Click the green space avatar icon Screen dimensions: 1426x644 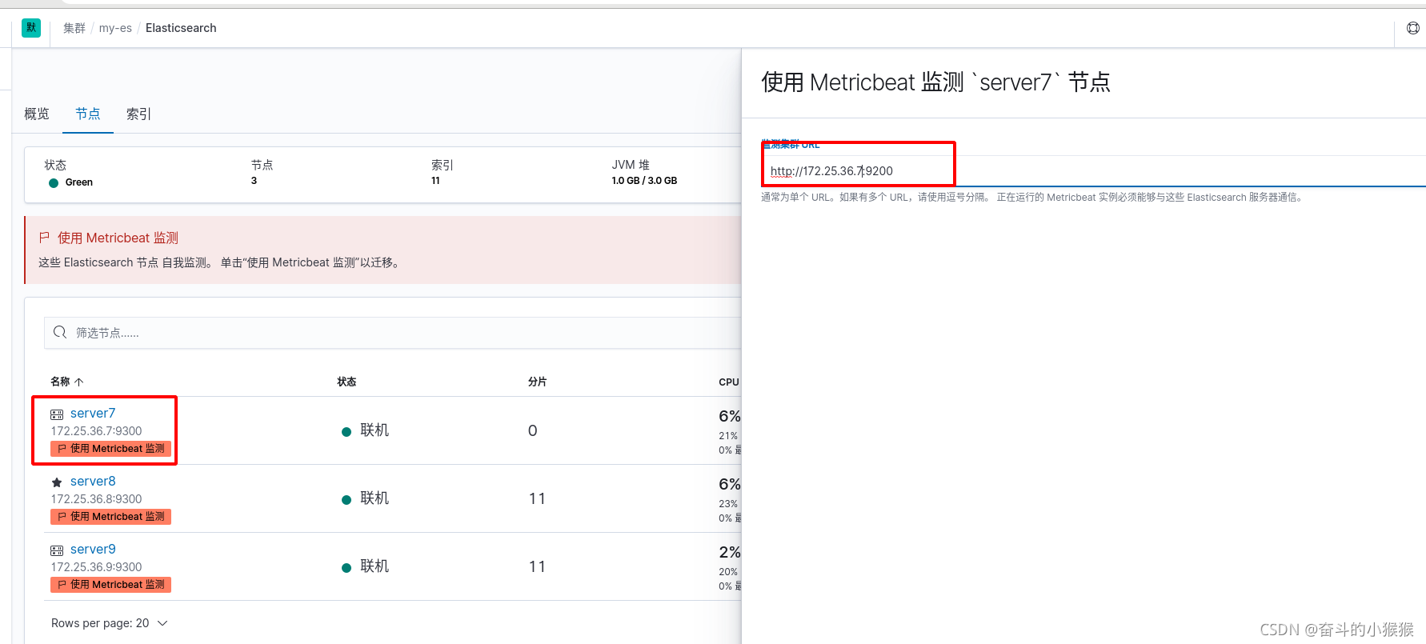pyautogui.click(x=31, y=28)
